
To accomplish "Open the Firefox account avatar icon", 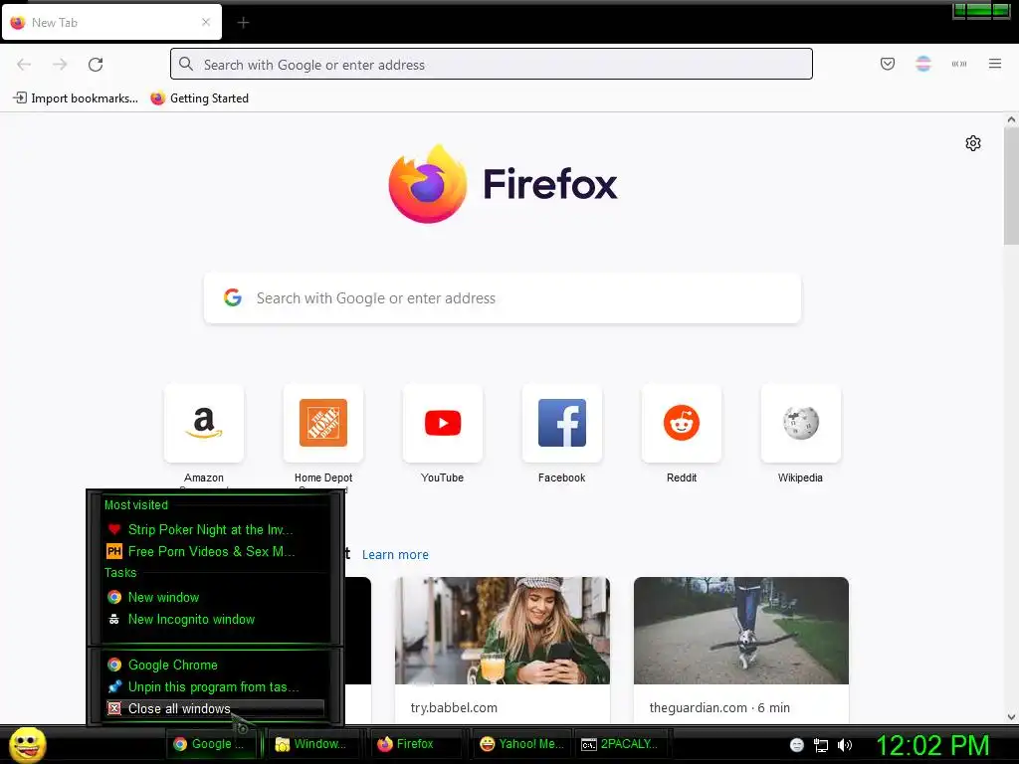I will (x=923, y=64).
